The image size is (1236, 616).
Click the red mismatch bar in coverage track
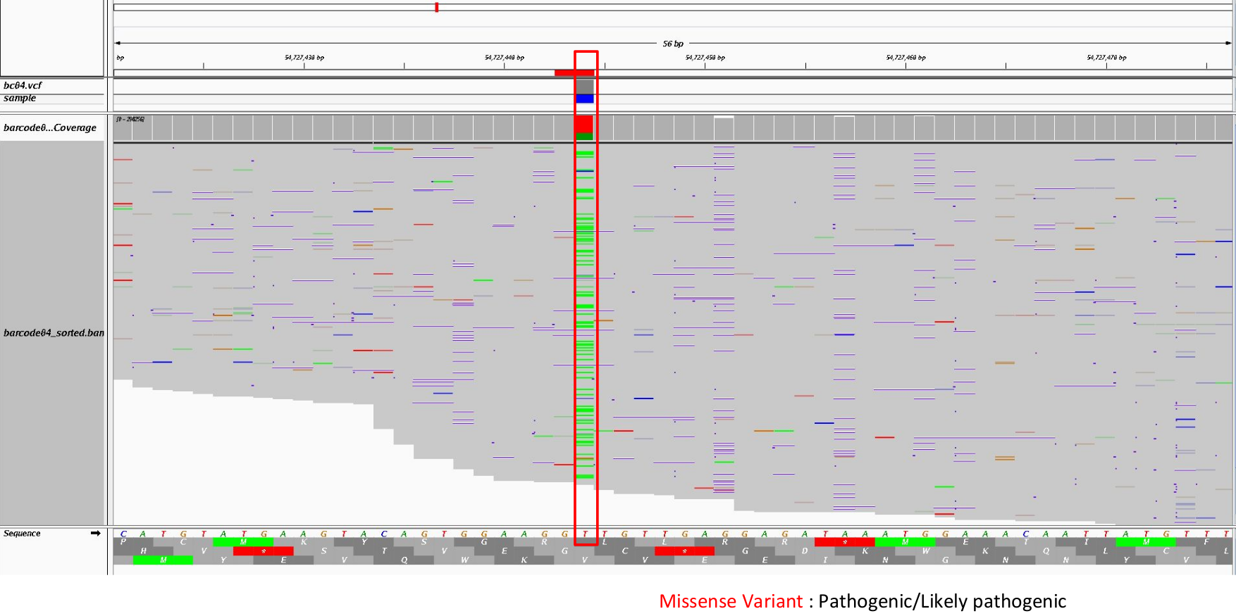584,124
